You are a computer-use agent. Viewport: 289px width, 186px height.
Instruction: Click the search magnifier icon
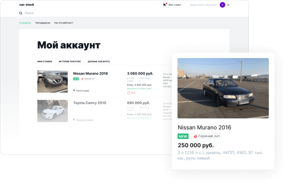click(21, 13)
